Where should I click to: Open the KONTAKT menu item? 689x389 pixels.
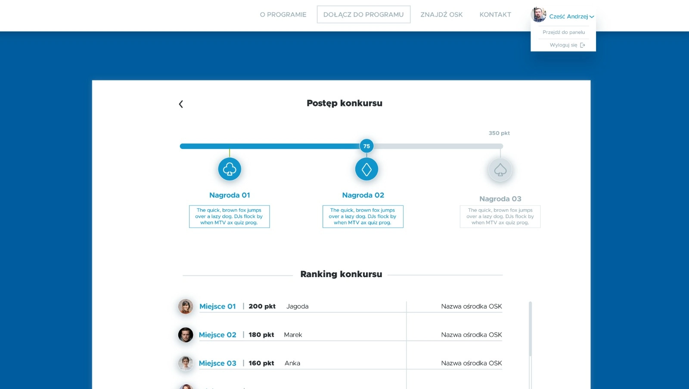[x=495, y=15]
